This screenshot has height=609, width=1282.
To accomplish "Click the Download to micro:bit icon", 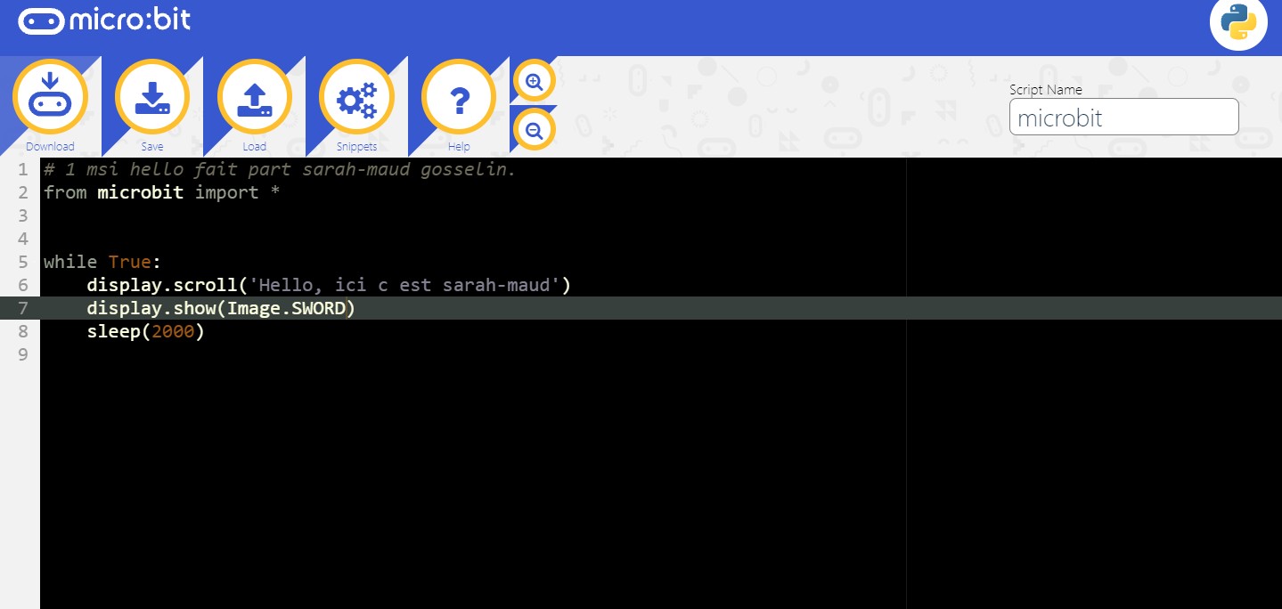I will 50,96.
